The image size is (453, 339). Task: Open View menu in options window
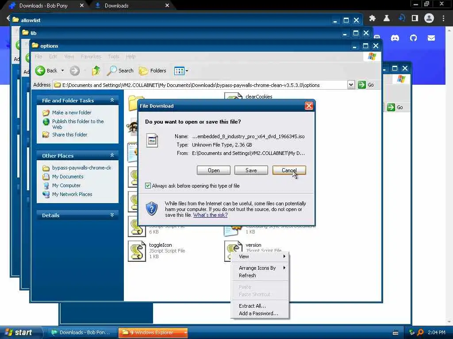pos(69,56)
